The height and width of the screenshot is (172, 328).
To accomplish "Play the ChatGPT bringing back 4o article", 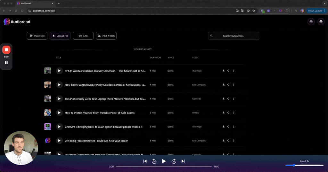I will [59, 127].
